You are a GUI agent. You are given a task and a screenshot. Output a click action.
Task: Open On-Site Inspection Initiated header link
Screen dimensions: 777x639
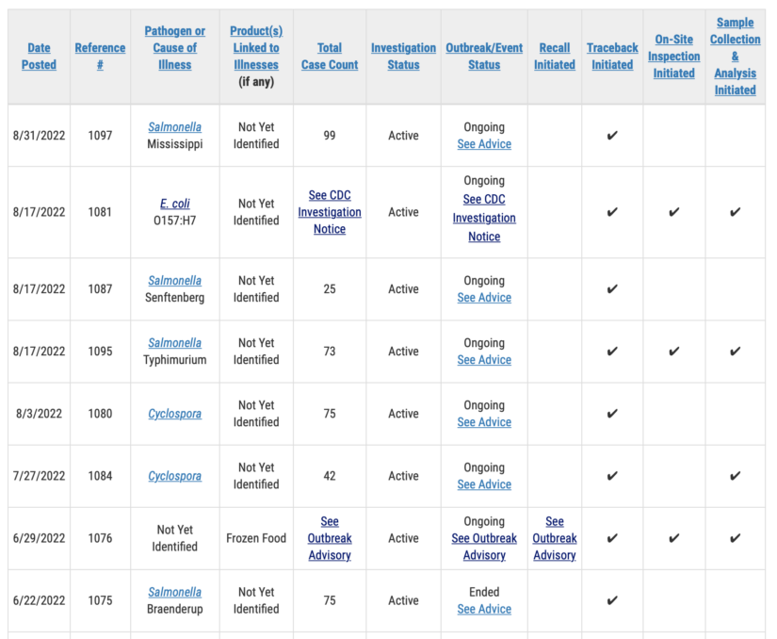674,57
